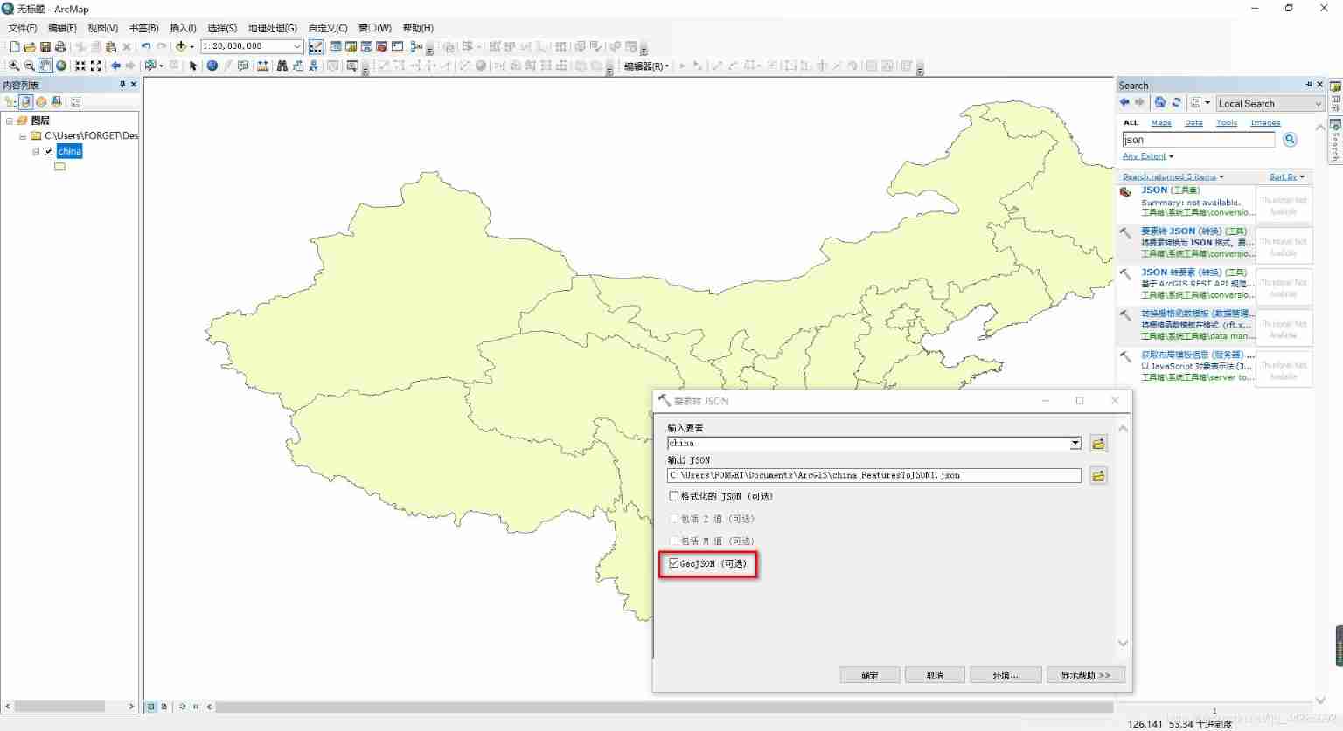Create a new map document

point(14,46)
